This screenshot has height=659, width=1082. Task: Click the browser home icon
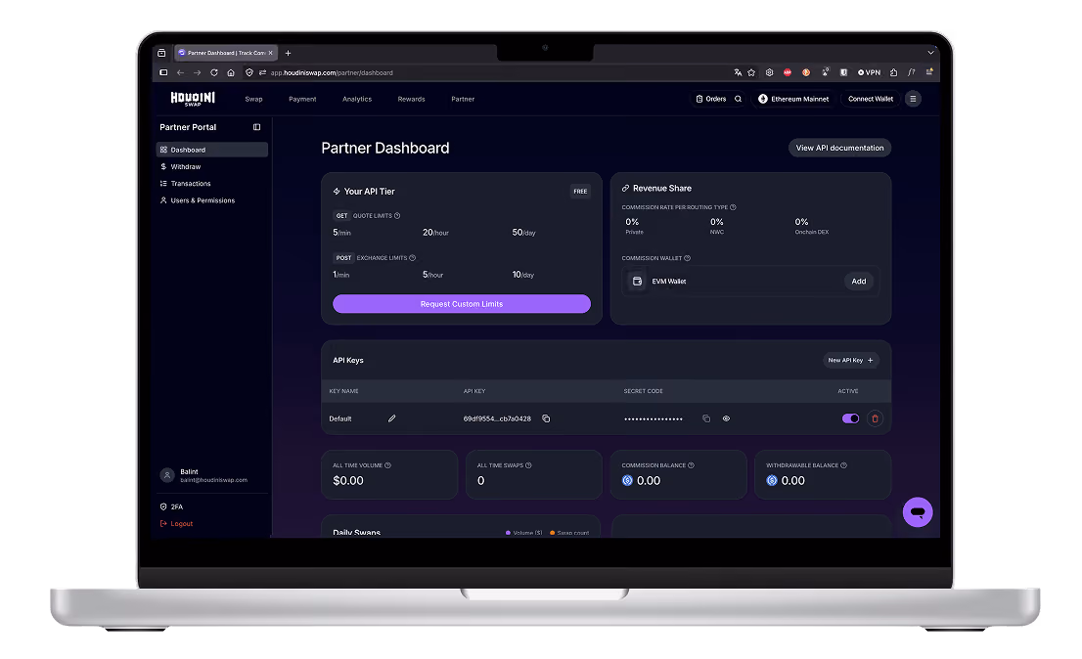pos(231,72)
